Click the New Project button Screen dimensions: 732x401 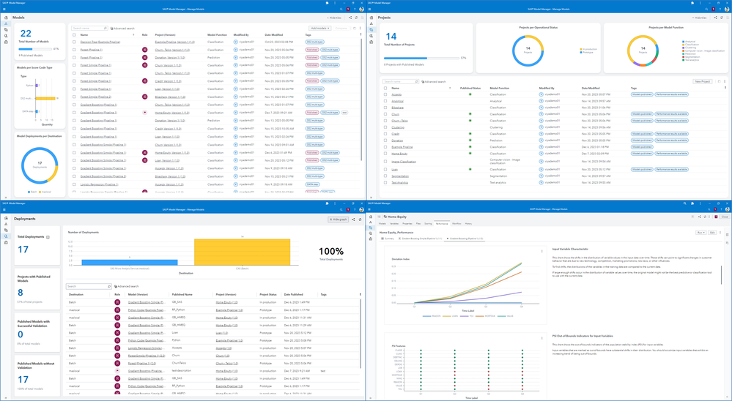pyautogui.click(x=702, y=81)
